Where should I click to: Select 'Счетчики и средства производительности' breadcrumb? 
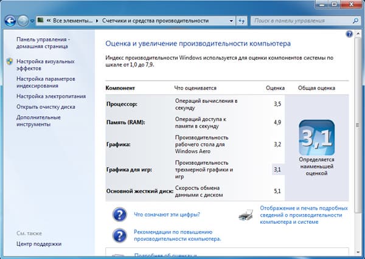155,21
